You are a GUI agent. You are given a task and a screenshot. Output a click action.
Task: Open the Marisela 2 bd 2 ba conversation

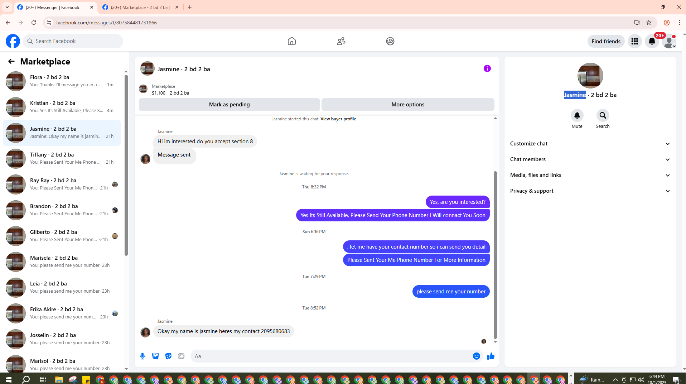click(62, 262)
